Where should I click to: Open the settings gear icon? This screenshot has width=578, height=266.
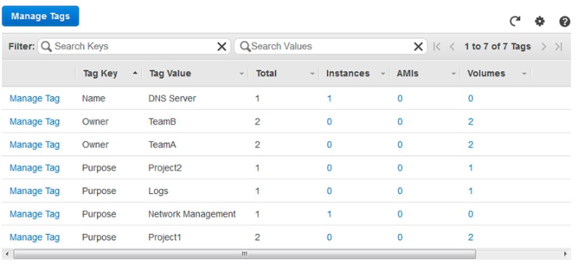pyautogui.click(x=539, y=21)
